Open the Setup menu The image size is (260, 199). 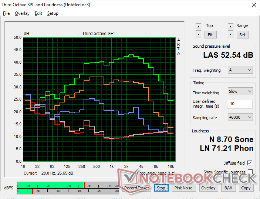tap(53, 13)
